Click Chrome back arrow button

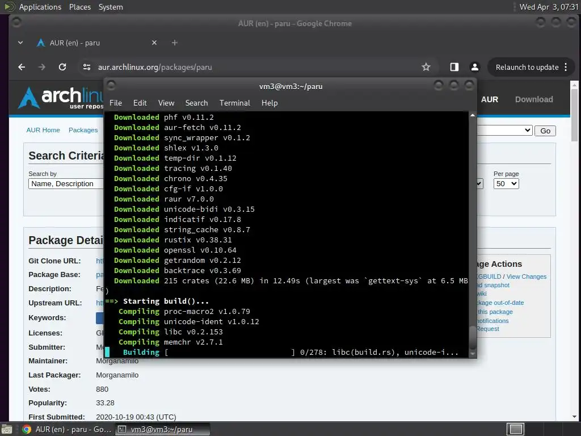pyautogui.click(x=22, y=67)
